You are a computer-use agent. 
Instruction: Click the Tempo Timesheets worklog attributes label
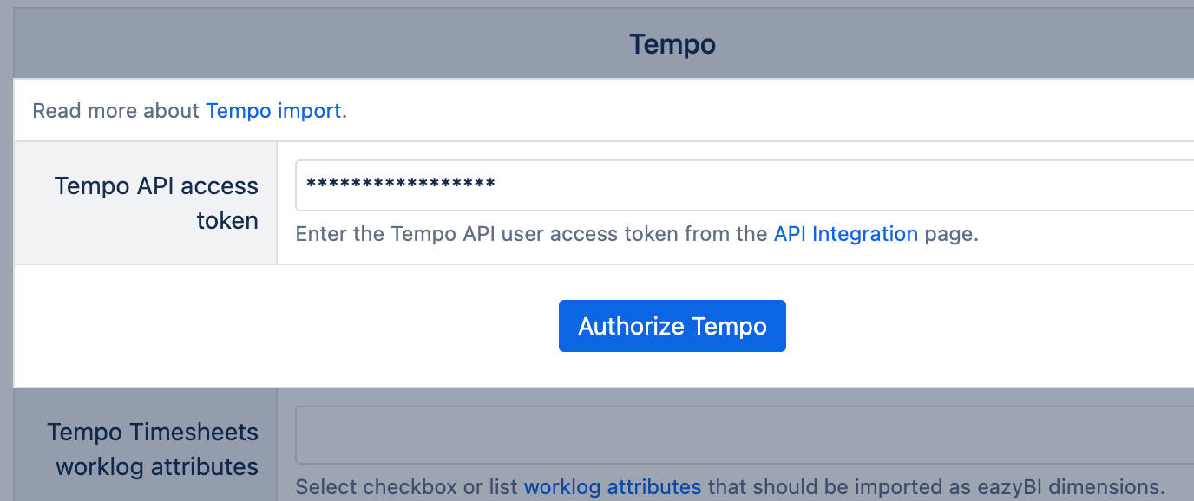(x=153, y=449)
